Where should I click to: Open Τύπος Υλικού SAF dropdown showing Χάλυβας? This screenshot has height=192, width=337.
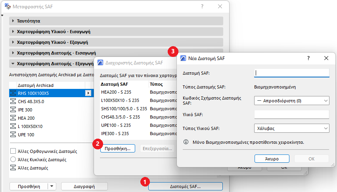tap(292, 128)
